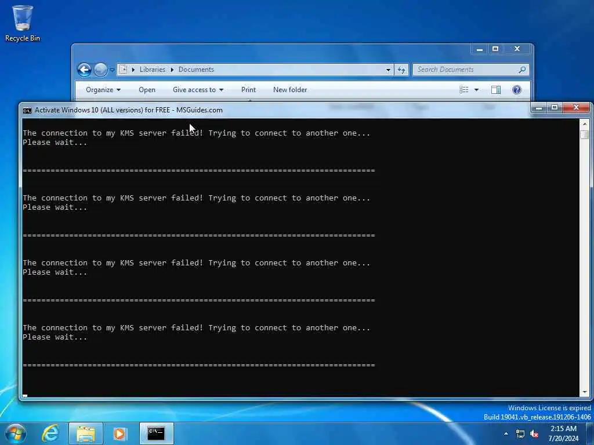Toggle the preview pane
The height and width of the screenshot is (445, 594).
pos(496,90)
